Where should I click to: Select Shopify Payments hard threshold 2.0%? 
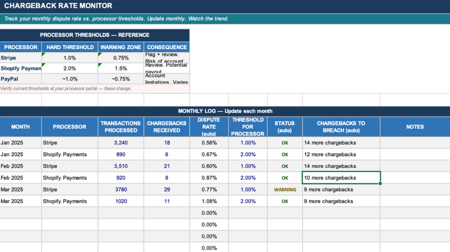70,69
